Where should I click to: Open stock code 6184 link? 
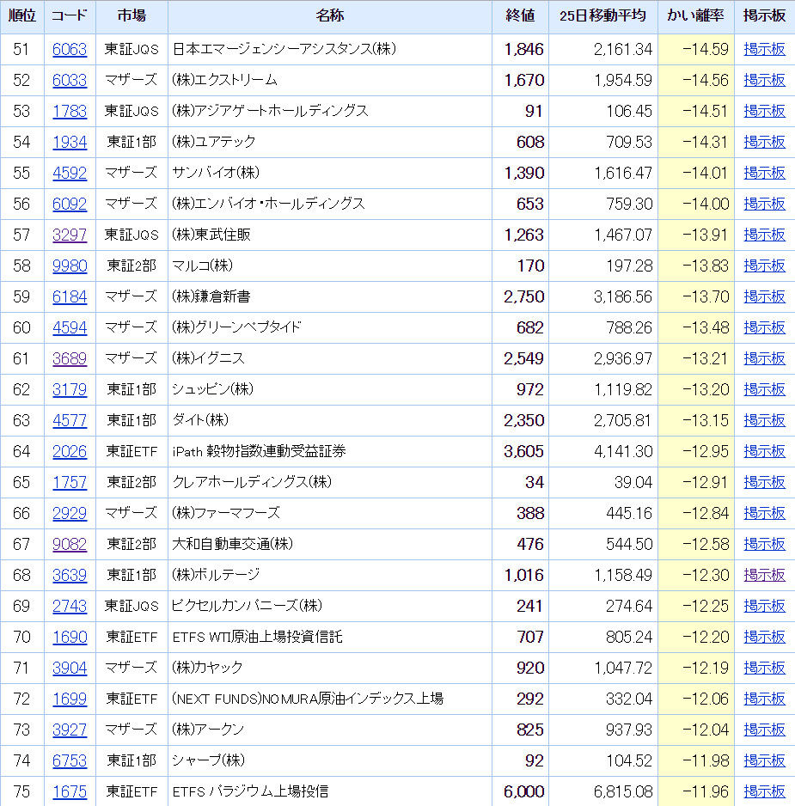coord(70,296)
